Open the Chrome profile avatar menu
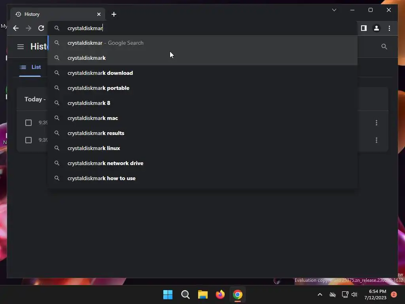405x304 pixels. 377,28
